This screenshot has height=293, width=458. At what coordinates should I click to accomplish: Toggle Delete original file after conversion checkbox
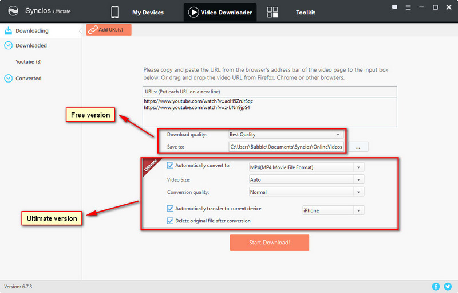(x=170, y=221)
